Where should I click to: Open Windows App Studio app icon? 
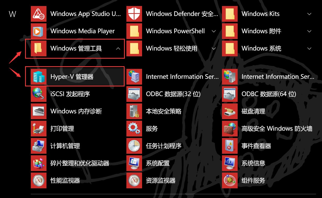[39, 14]
